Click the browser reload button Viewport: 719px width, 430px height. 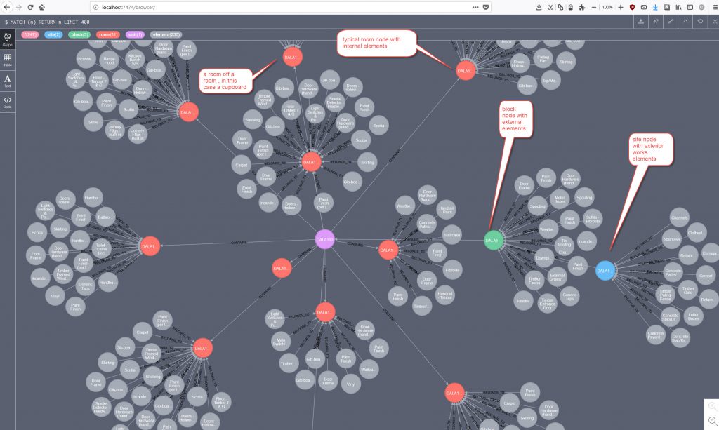30,7
